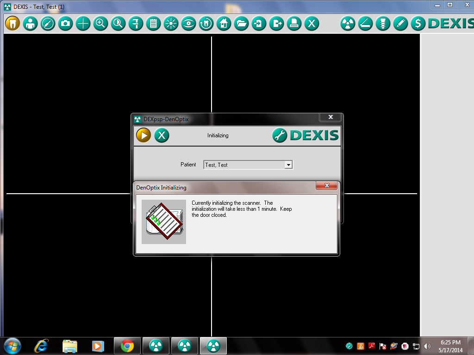This screenshot has width=474, height=355.
Task: Select the brightness sun icon
Action: 171,23
